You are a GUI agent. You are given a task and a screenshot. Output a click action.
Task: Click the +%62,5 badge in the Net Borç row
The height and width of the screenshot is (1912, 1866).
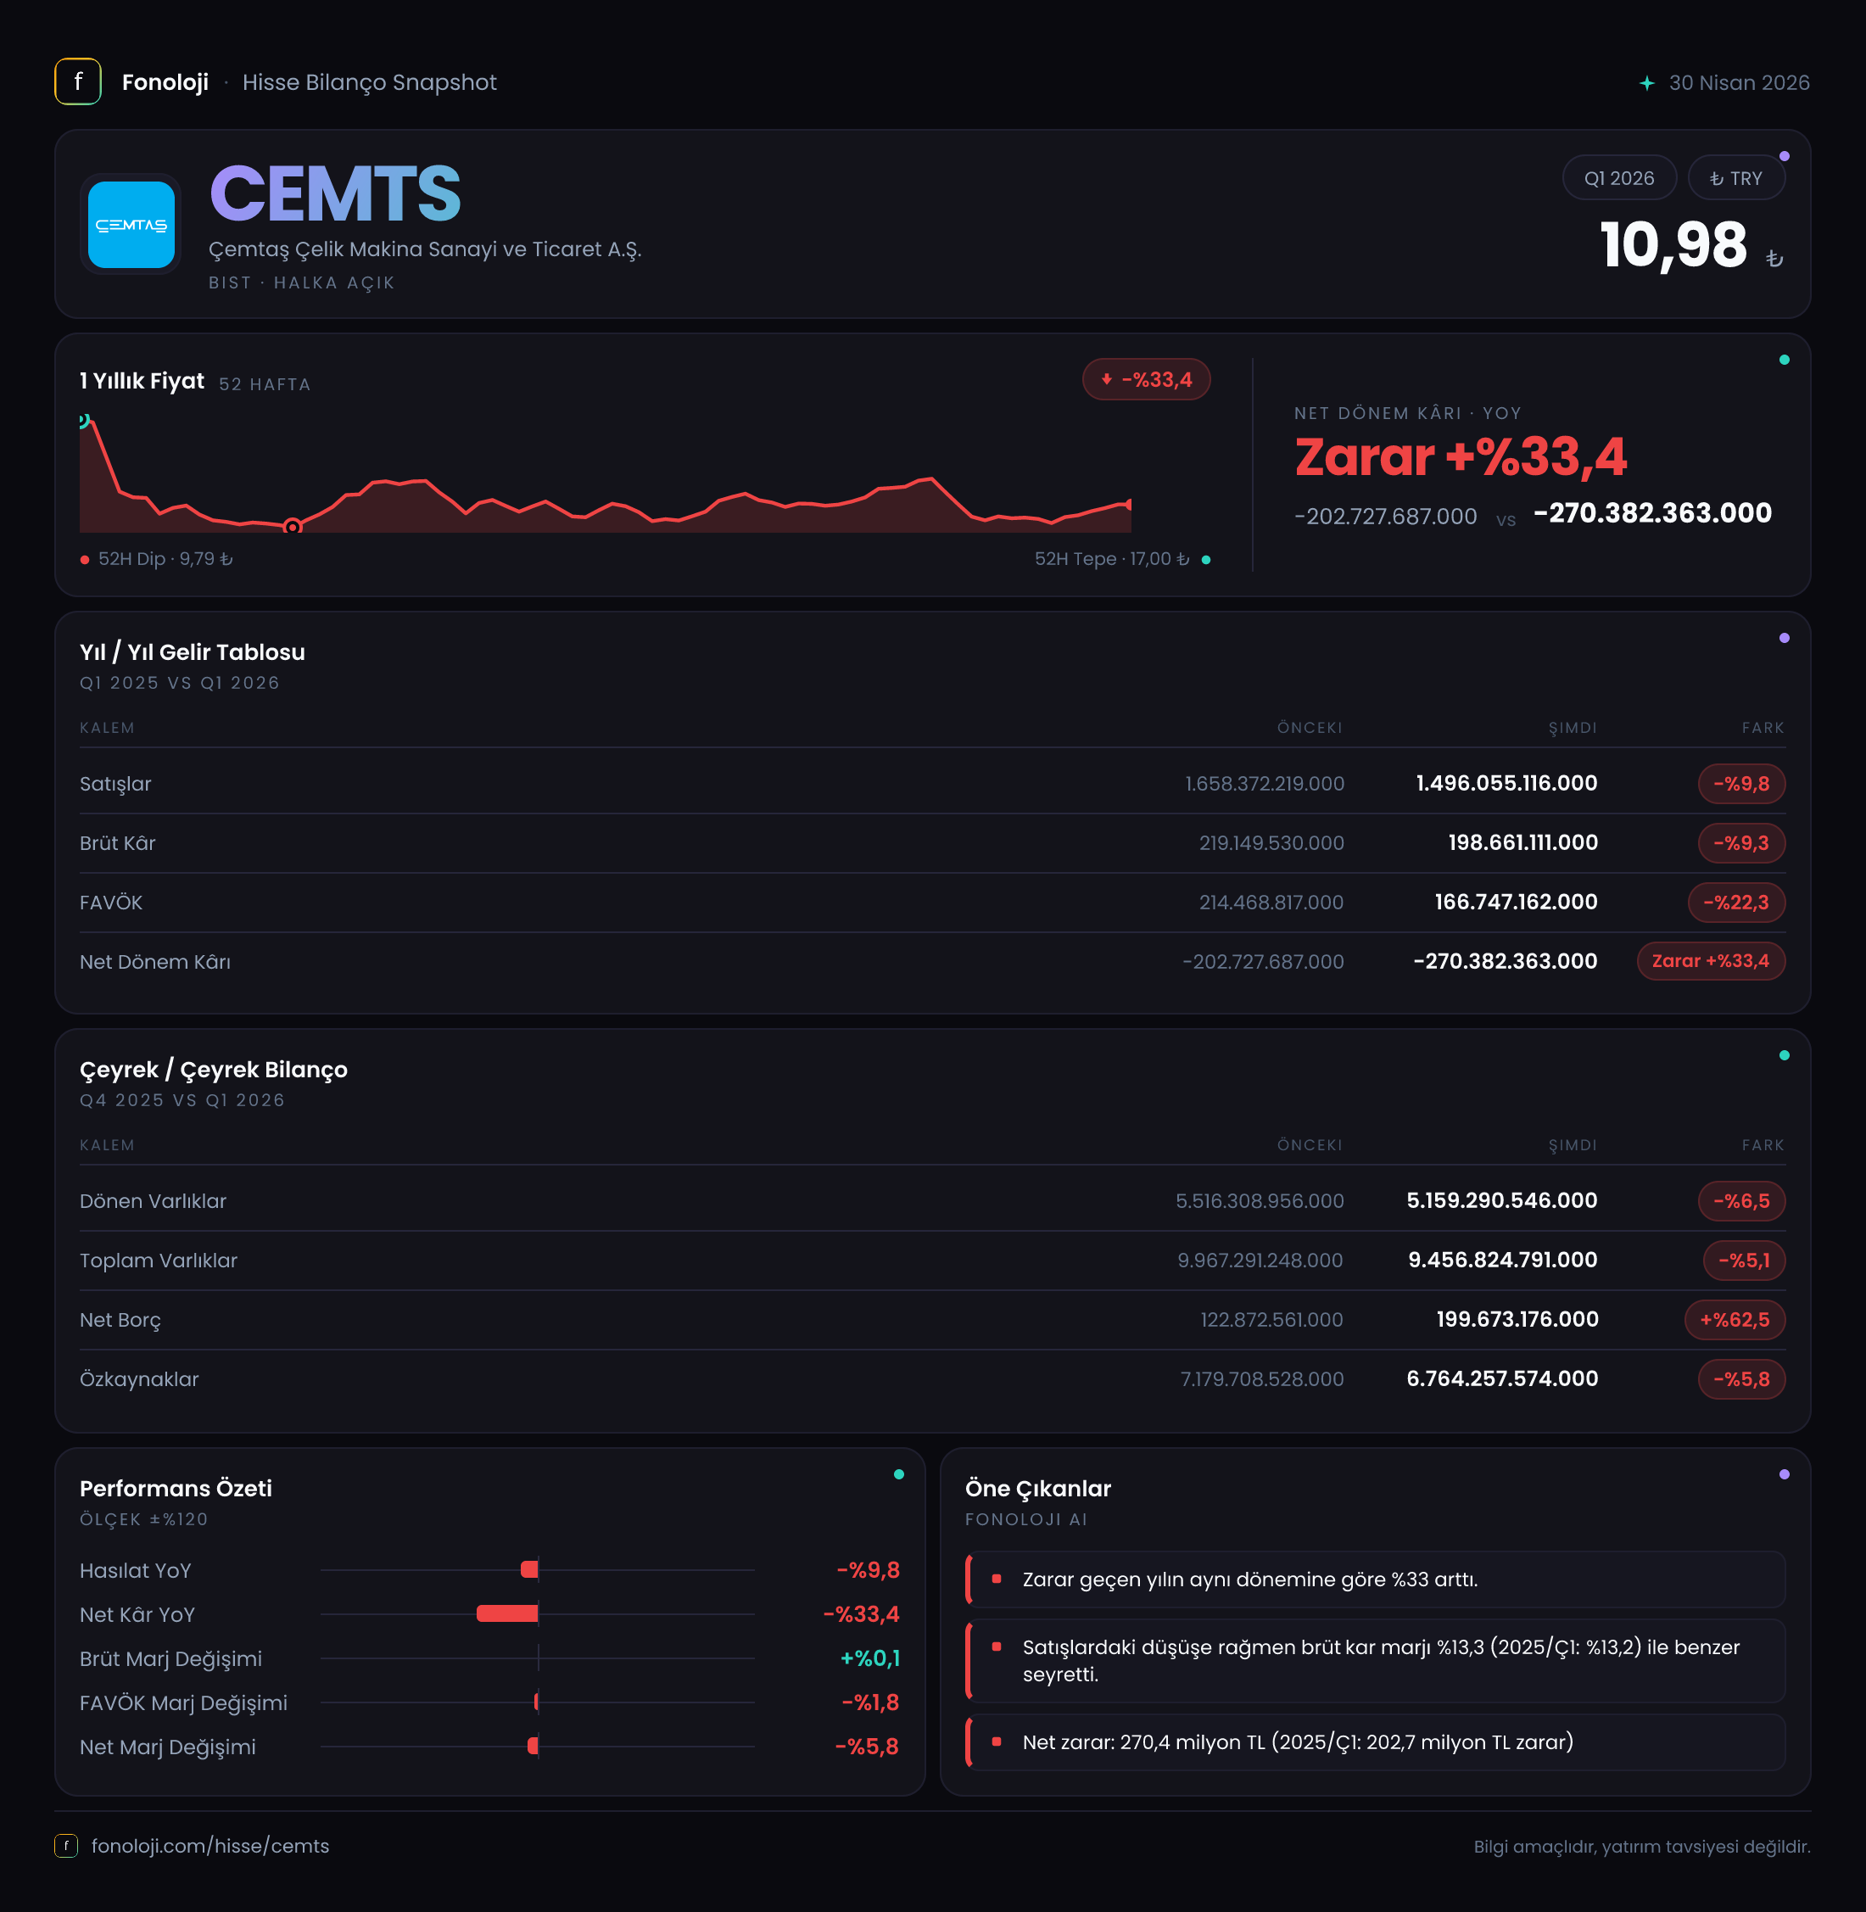tap(1735, 1320)
